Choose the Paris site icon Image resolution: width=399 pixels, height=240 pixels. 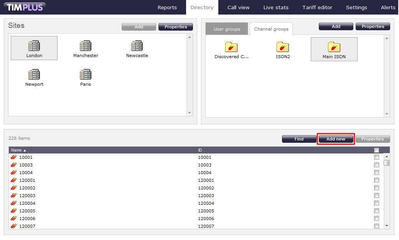(x=86, y=75)
